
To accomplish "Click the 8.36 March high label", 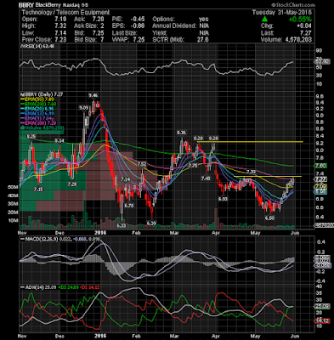I will click(x=181, y=133).
